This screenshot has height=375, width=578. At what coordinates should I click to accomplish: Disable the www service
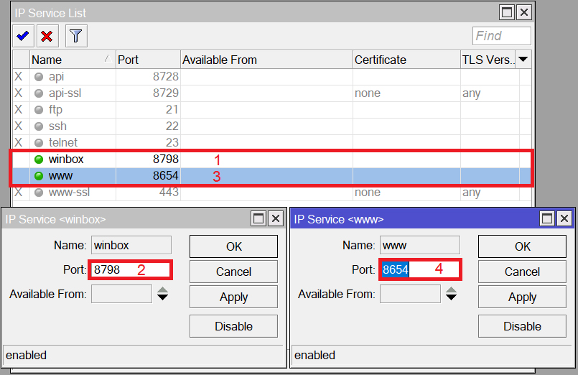click(x=522, y=326)
